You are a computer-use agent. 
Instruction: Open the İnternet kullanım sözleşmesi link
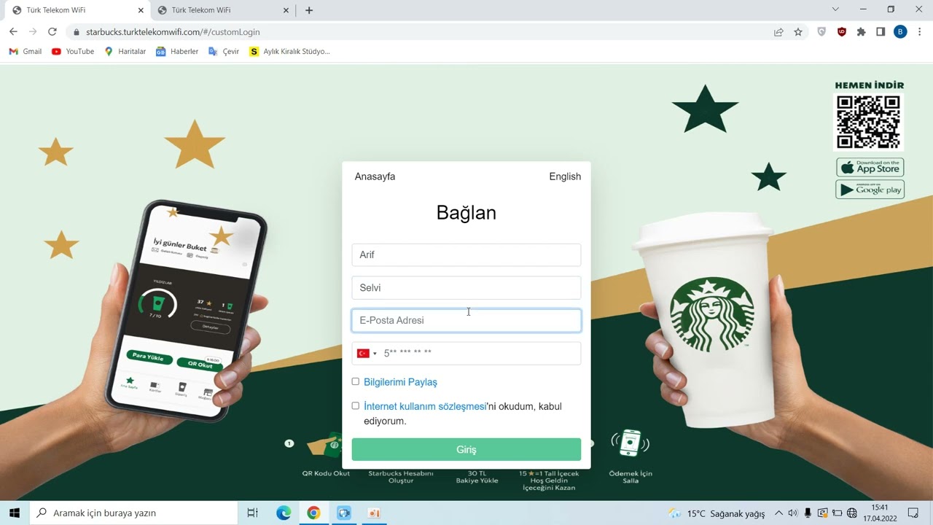click(425, 406)
